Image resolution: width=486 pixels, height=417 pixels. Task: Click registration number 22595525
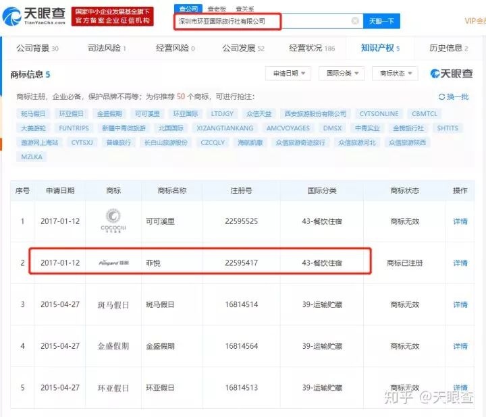click(x=242, y=221)
